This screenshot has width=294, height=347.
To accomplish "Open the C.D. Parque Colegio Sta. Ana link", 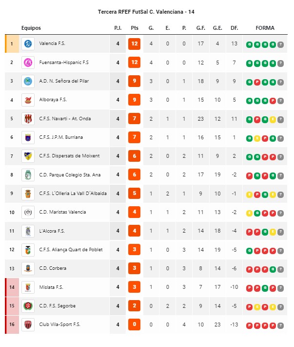I will click(70, 175).
